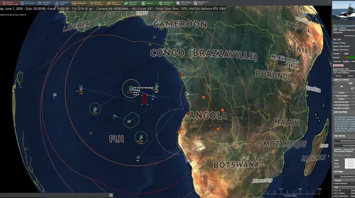Screen dimensions: 355x198
Task: Open the Doctrine Window button
Action: coord(345,176)
